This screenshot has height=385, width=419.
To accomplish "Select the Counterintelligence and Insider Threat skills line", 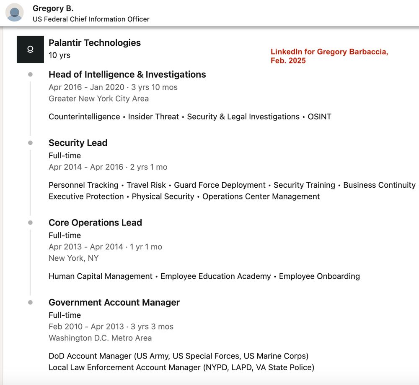I will click(190, 117).
